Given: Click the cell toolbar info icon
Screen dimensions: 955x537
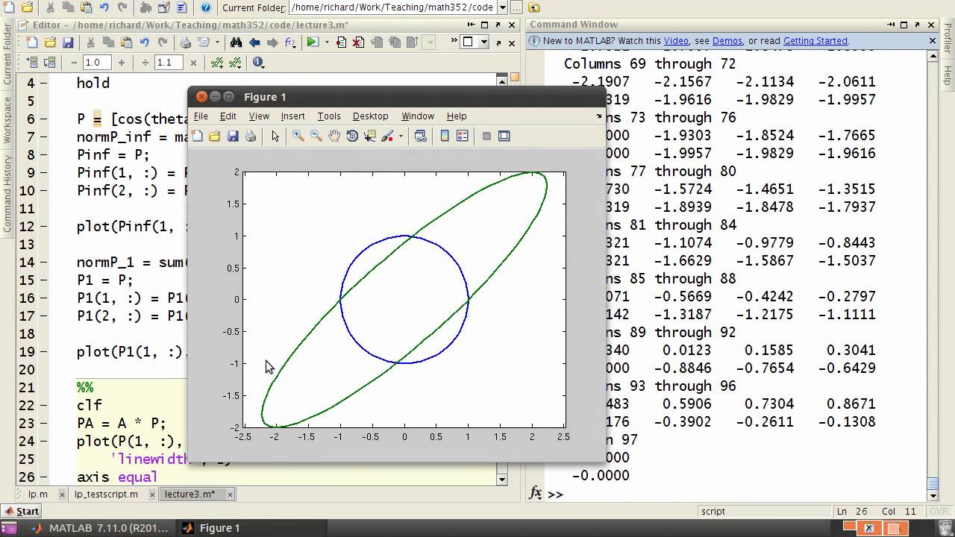Looking at the screenshot, I should [x=257, y=63].
